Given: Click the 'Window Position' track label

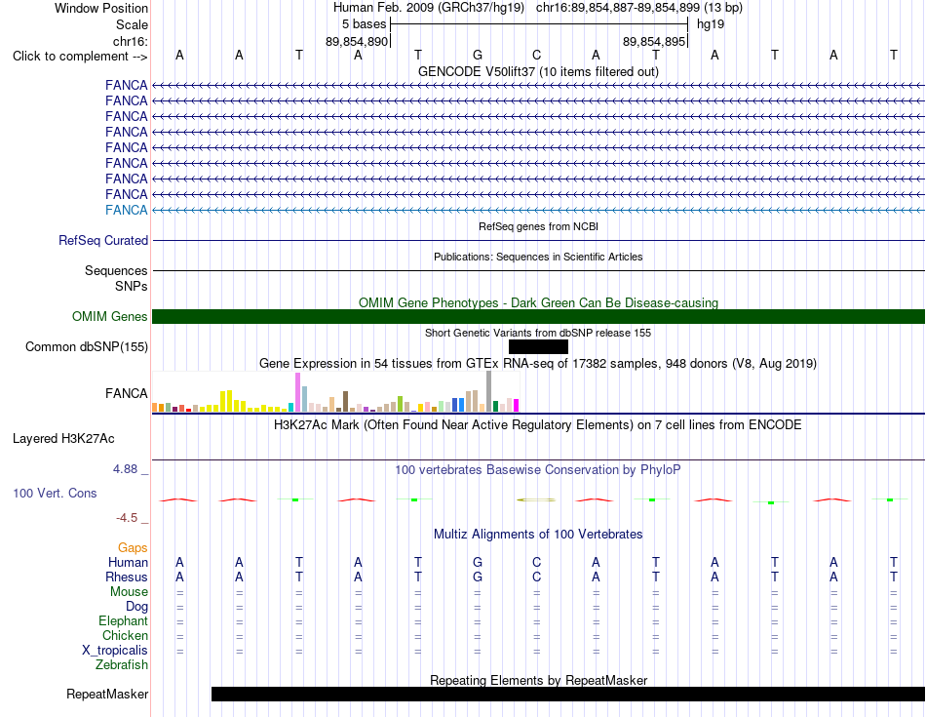Looking at the screenshot, I should (101, 8).
